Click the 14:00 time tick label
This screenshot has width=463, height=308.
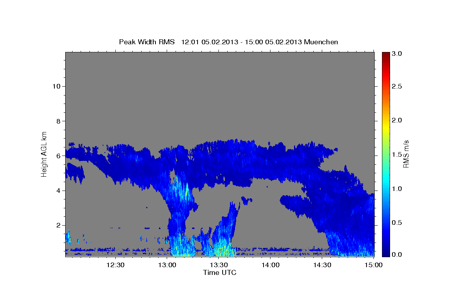pos(270,265)
